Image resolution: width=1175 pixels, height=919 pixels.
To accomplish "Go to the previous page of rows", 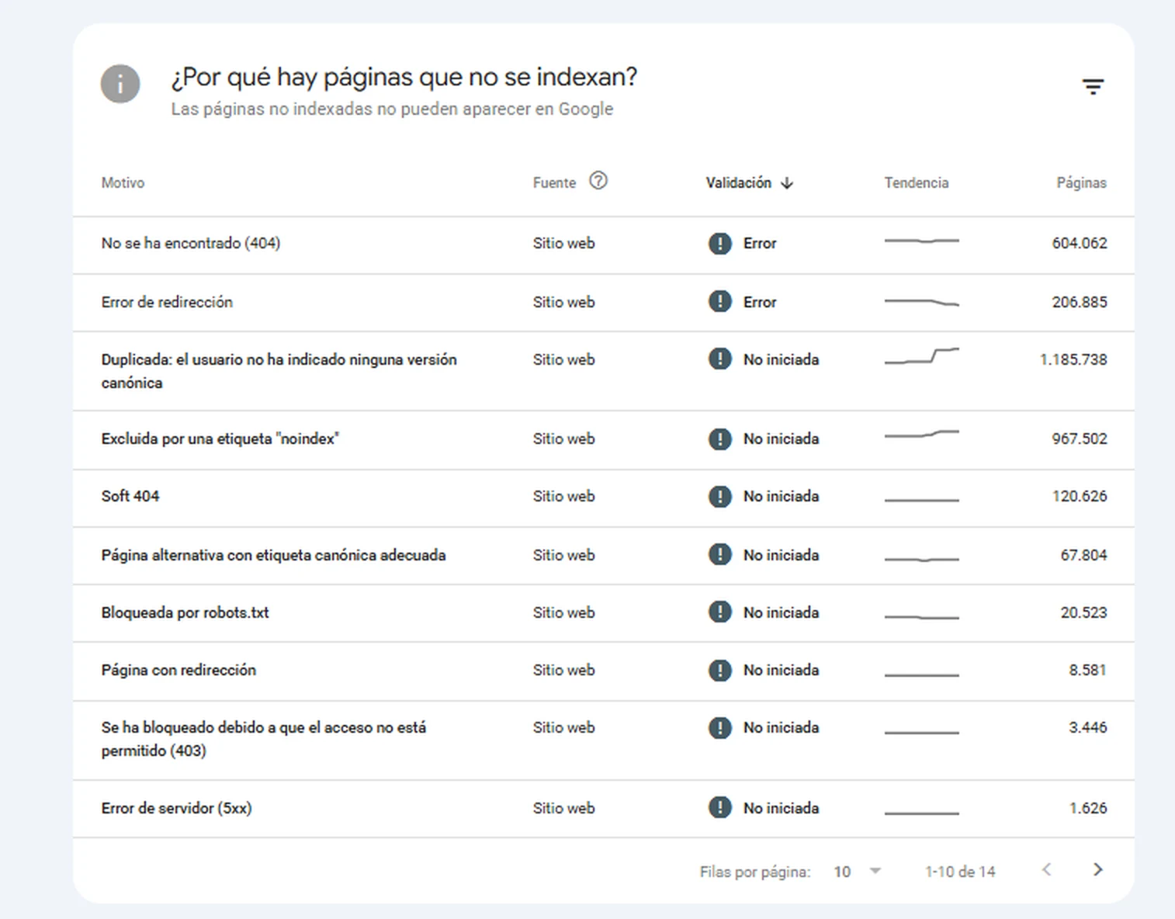I will point(1047,870).
